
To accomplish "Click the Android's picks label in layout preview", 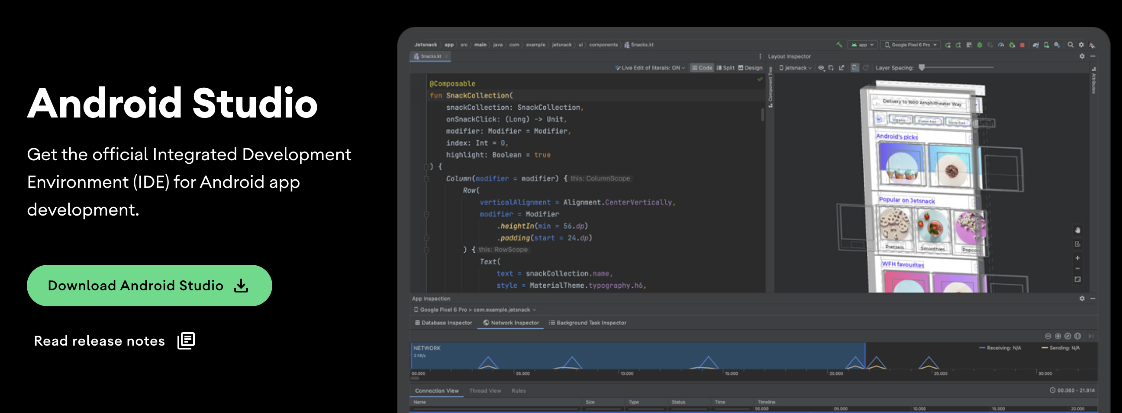I will (x=897, y=136).
